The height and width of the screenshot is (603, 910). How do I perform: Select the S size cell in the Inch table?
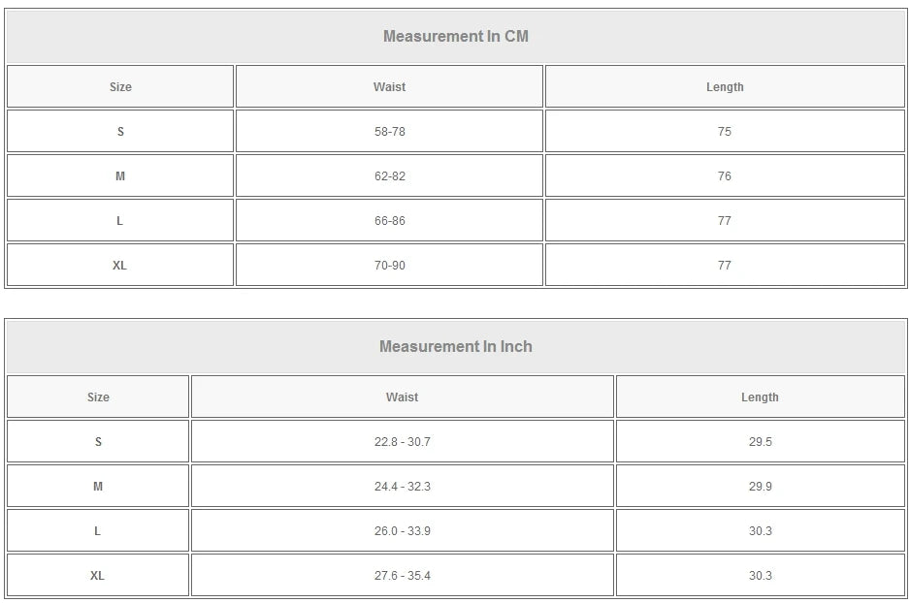pos(98,442)
